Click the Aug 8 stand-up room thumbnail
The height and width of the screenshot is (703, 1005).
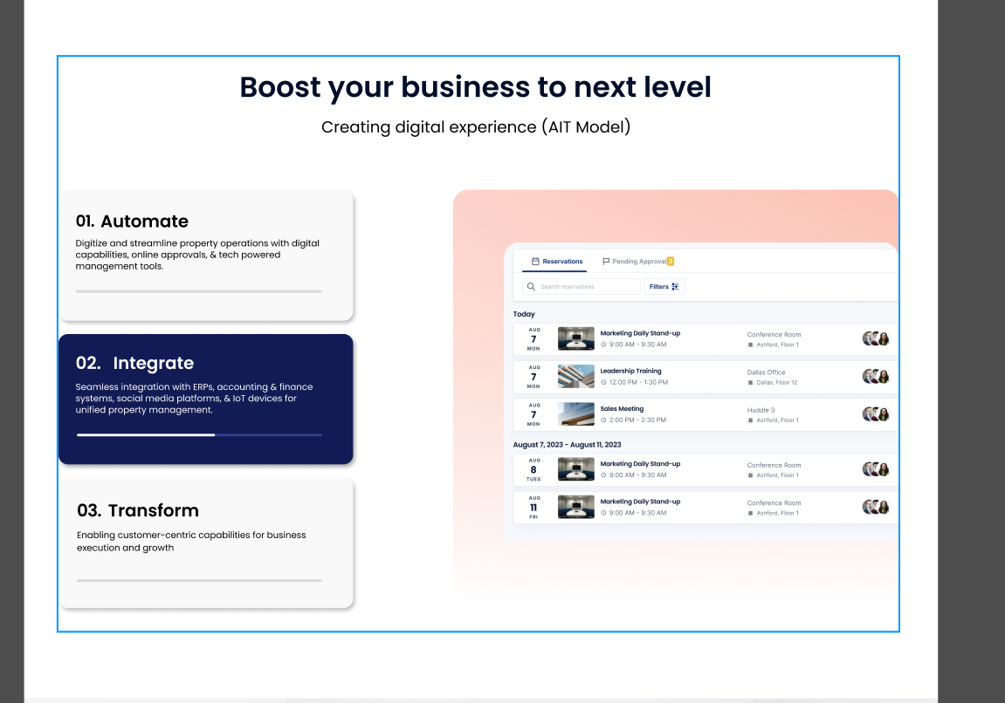[x=575, y=469]
